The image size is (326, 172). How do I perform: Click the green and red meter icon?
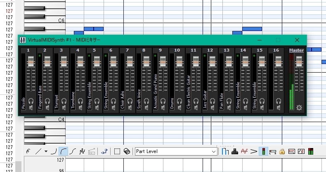(x=311, y=151)
